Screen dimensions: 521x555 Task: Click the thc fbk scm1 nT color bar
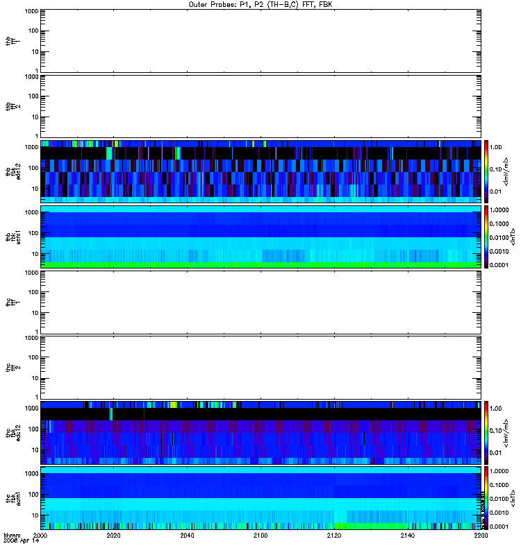tap(486, 498)
